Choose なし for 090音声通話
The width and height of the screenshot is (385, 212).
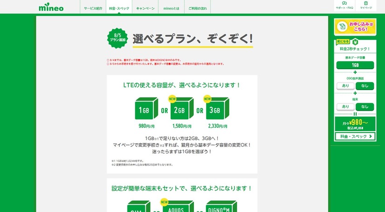(365, 86)
